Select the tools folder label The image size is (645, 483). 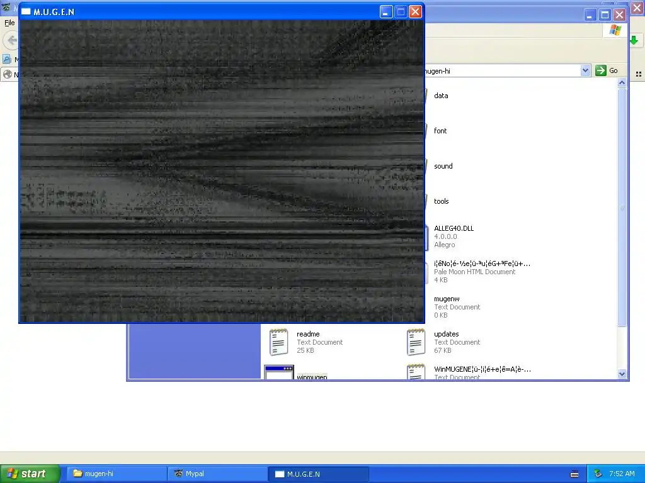point(441,201)
